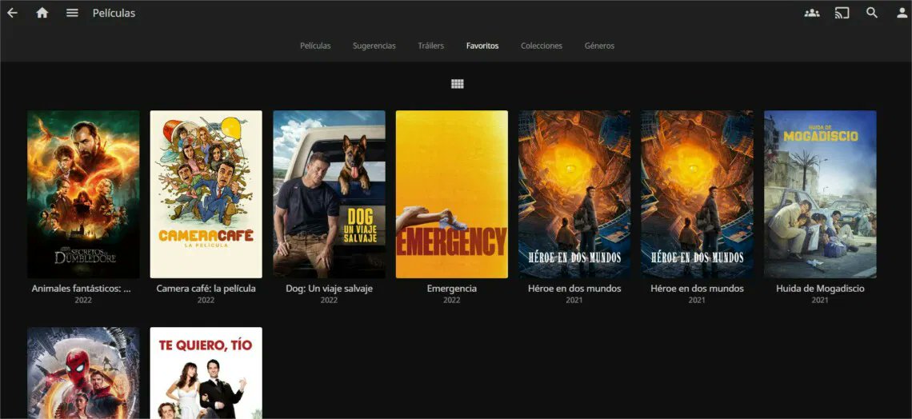The height and width of the screenshot is (419, 912).
Task: Click the year under Dog: Un viaje salvaje
Action: point(330,301)
